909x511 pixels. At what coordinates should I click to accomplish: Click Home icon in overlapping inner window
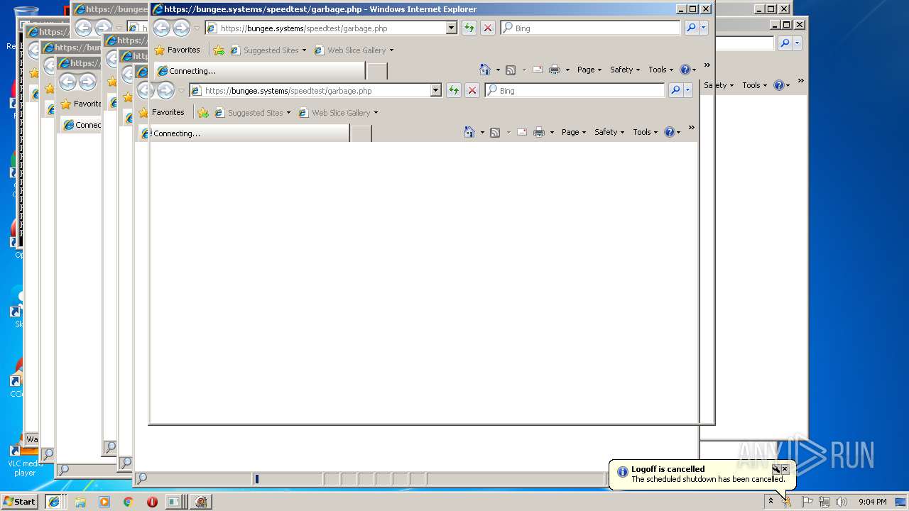[469, 132]
